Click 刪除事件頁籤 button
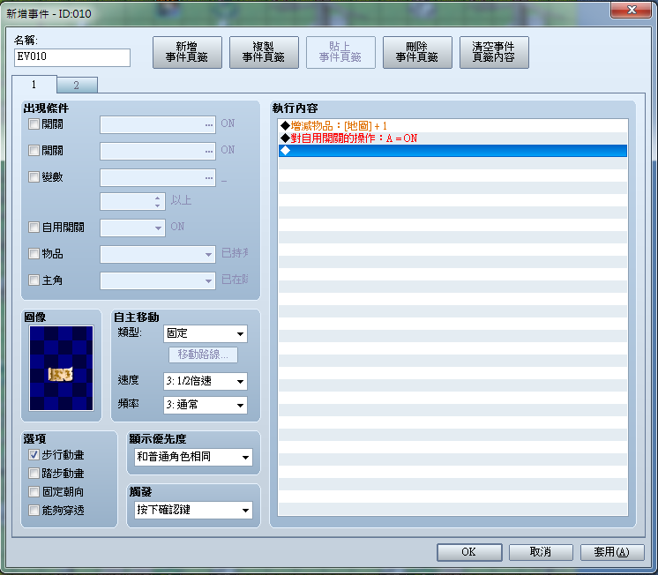This screenshot has height=575, width=658. (417, 52)
